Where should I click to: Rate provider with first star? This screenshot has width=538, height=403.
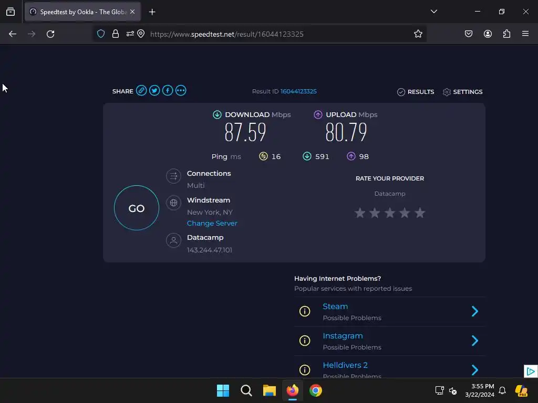coord(359,213)
